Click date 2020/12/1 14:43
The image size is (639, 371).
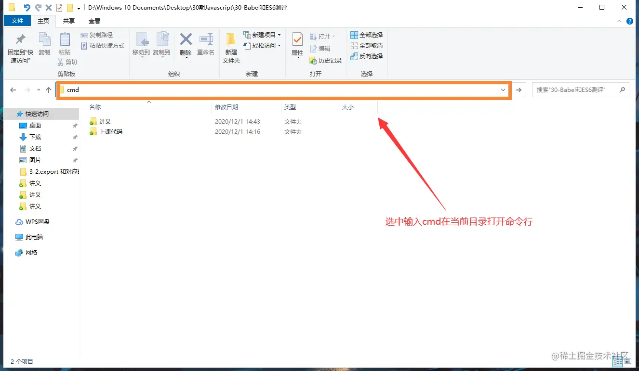click(238, 122)
